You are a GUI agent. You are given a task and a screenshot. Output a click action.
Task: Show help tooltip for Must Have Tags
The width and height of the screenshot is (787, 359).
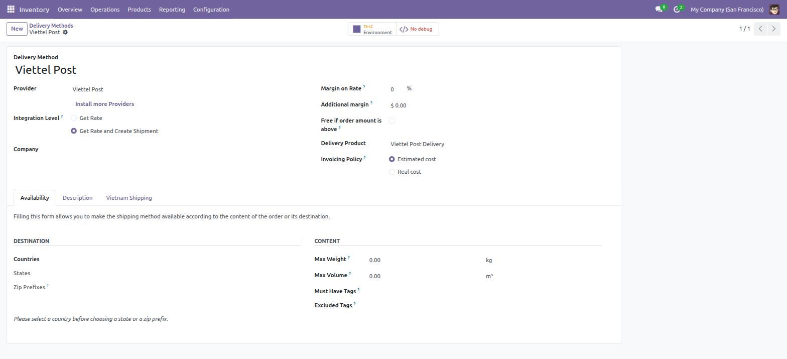click(358, 290)
